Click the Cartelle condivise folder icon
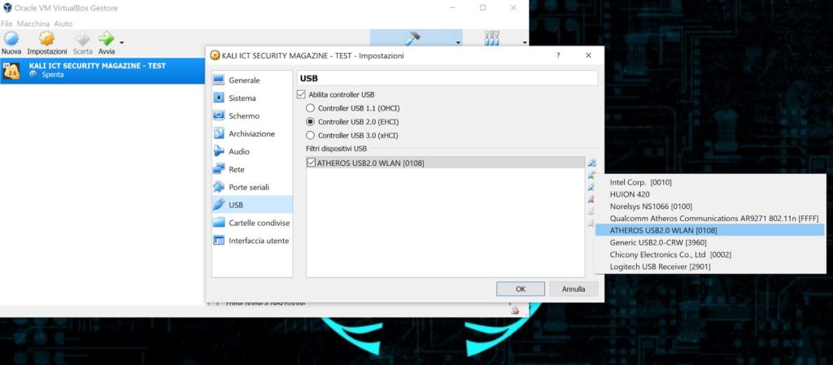Viewport: 833px width, 365px height. tap(219, 223)
